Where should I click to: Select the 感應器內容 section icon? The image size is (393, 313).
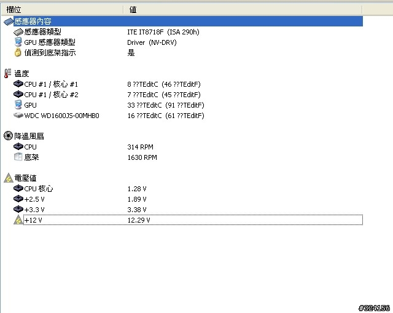[x=9, y=22]
